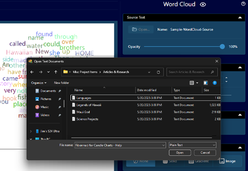Click the up stepper arrow behind dialog

(226, 78)
